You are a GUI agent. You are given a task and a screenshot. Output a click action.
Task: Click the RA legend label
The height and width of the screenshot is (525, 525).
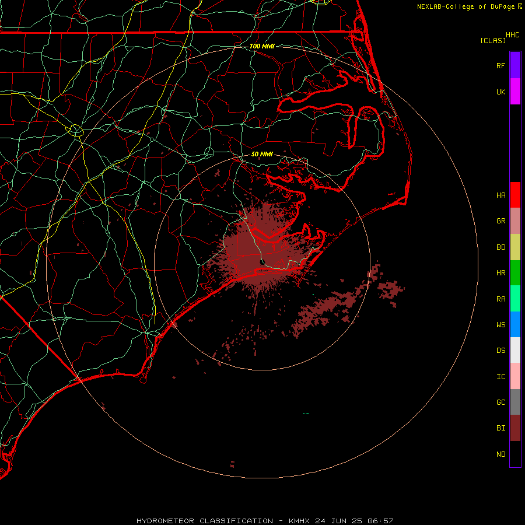pyautogui.click(x=501, y=299)
